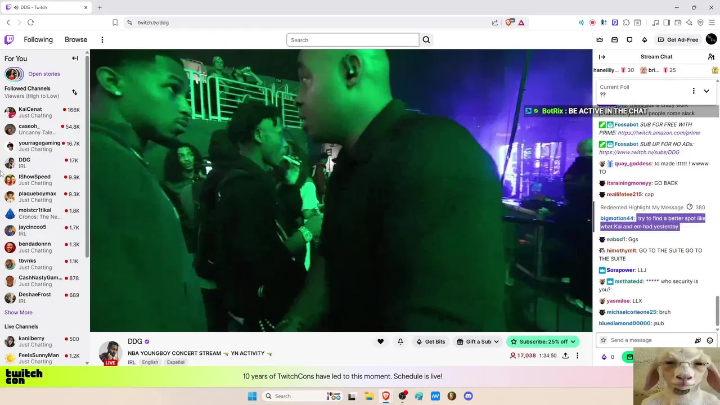Image resolution: width=720 pixels, height=405 pixels.
Task: Click the IRL category tag
Action: pos(132,362)
